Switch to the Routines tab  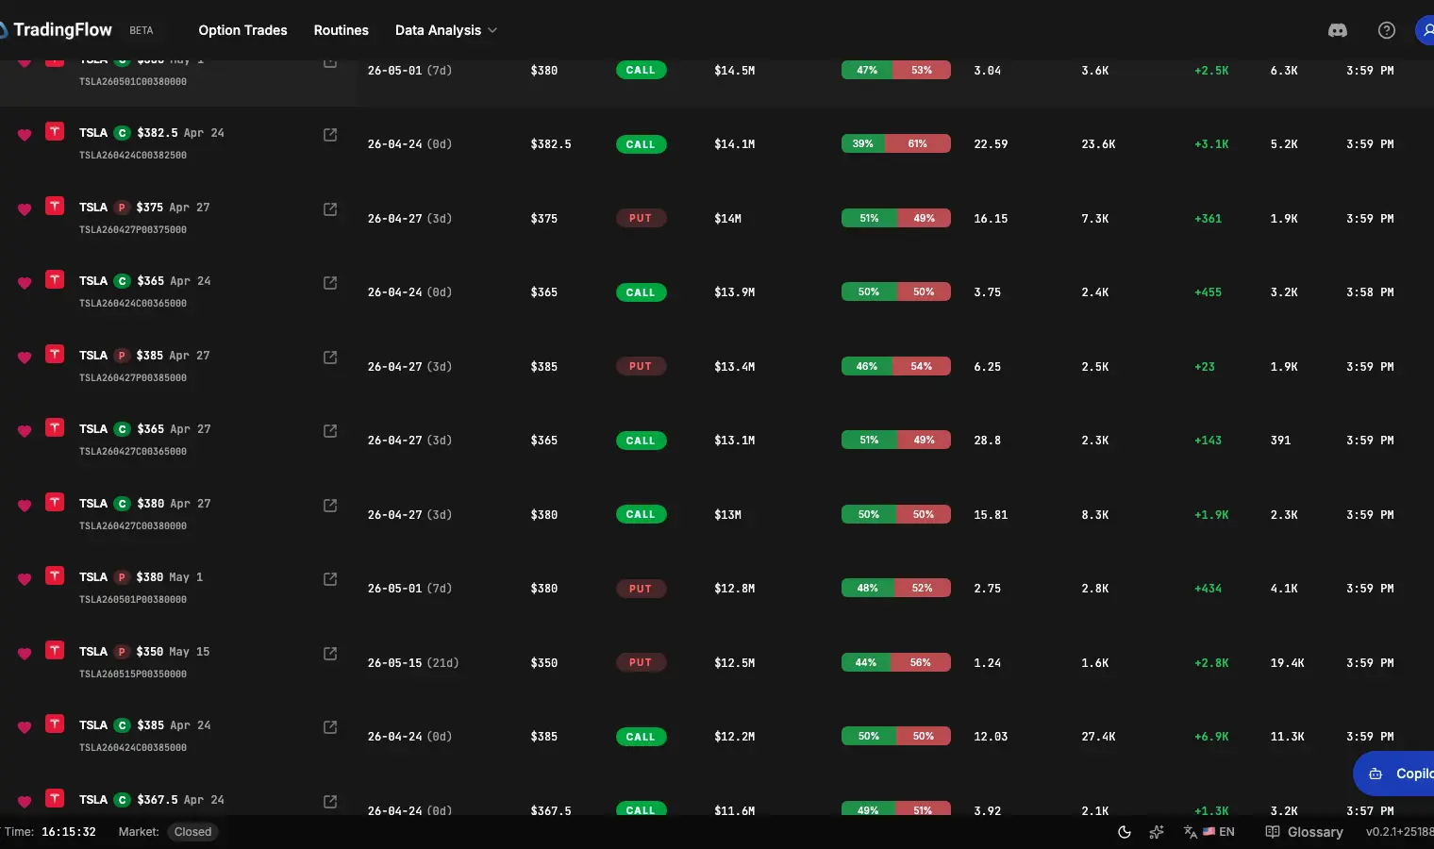(341, 30)
